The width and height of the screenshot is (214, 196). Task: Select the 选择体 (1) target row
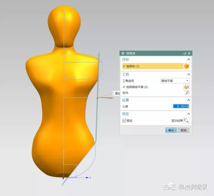click(152, 66)
